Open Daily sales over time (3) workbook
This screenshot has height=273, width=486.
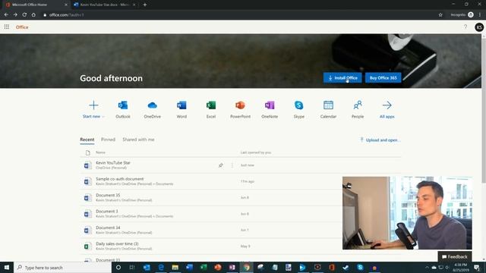pos(117,244)
